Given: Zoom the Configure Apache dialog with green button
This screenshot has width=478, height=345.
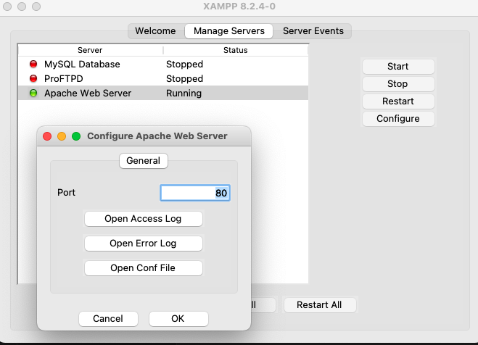Looking at the screenshot, I should (76, 136).
